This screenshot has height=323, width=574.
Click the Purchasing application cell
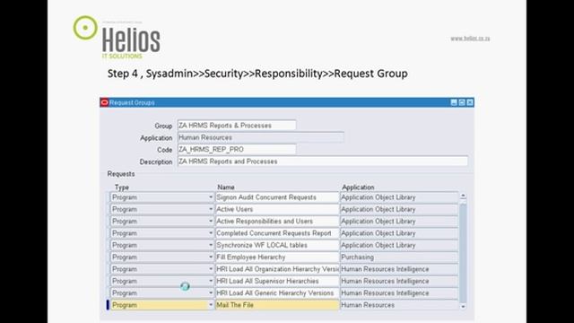(399, 258)
